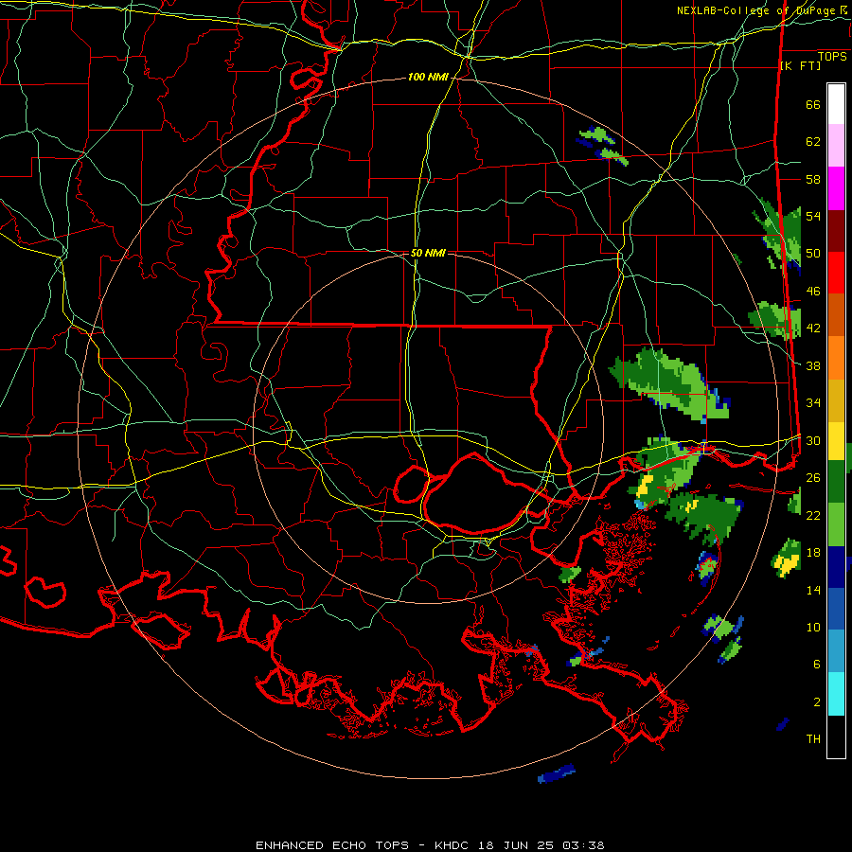This screenshot has width=852, height=852.
Task: Click the TOPS legend title
Action: coord(832,56)
